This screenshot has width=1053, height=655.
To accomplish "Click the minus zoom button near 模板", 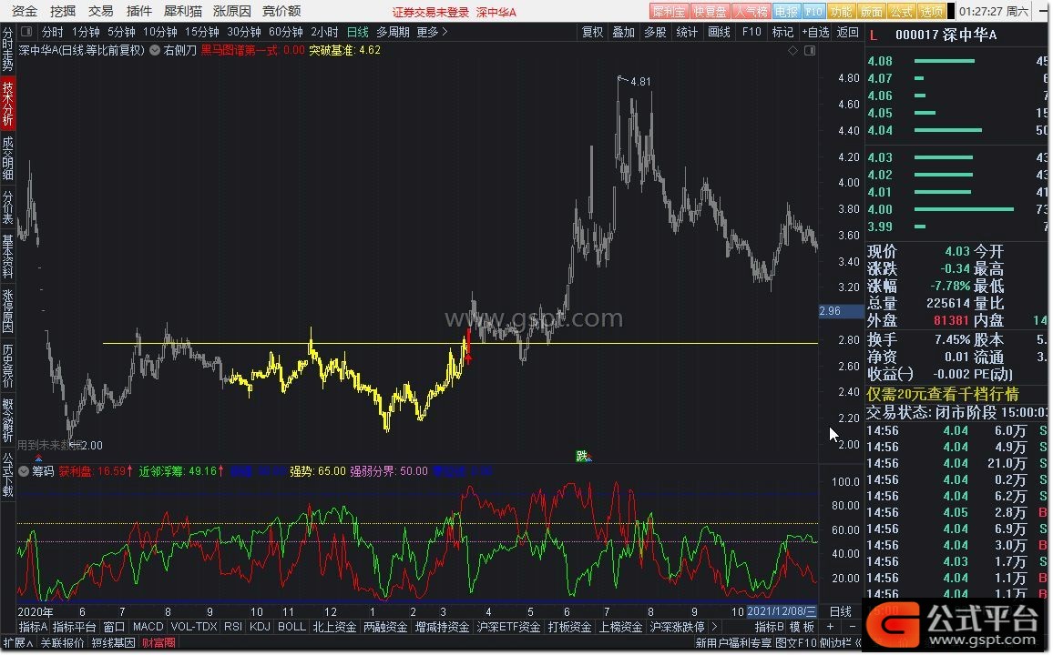I will (x=853, y=627).
